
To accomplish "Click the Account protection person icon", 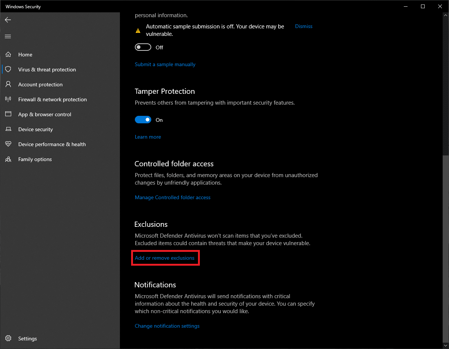I will (8, 84).
